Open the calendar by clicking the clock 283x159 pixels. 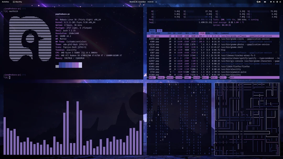(141, 2)
